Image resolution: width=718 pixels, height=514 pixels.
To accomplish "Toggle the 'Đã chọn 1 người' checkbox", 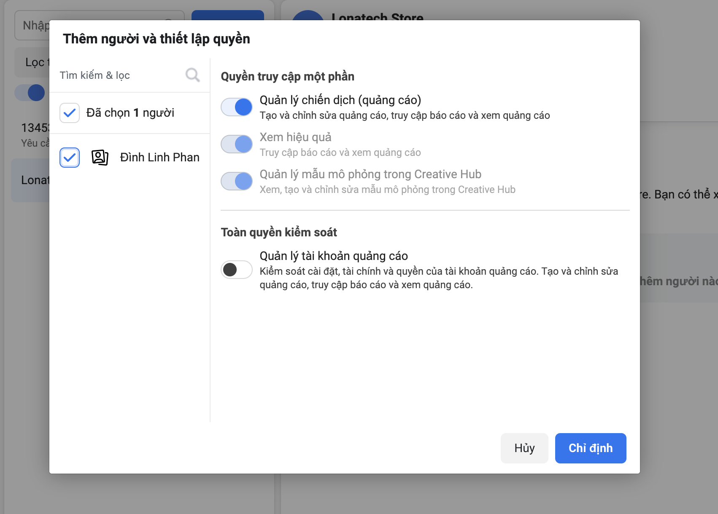I will pos(70,113).
